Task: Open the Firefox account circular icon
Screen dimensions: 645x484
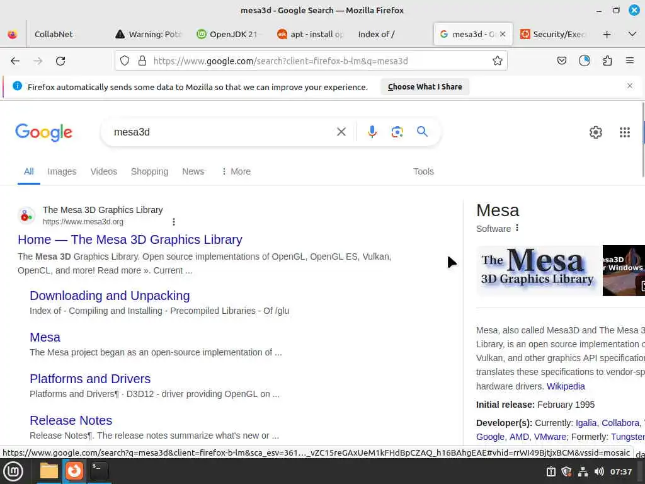Action: click(584, 61)
